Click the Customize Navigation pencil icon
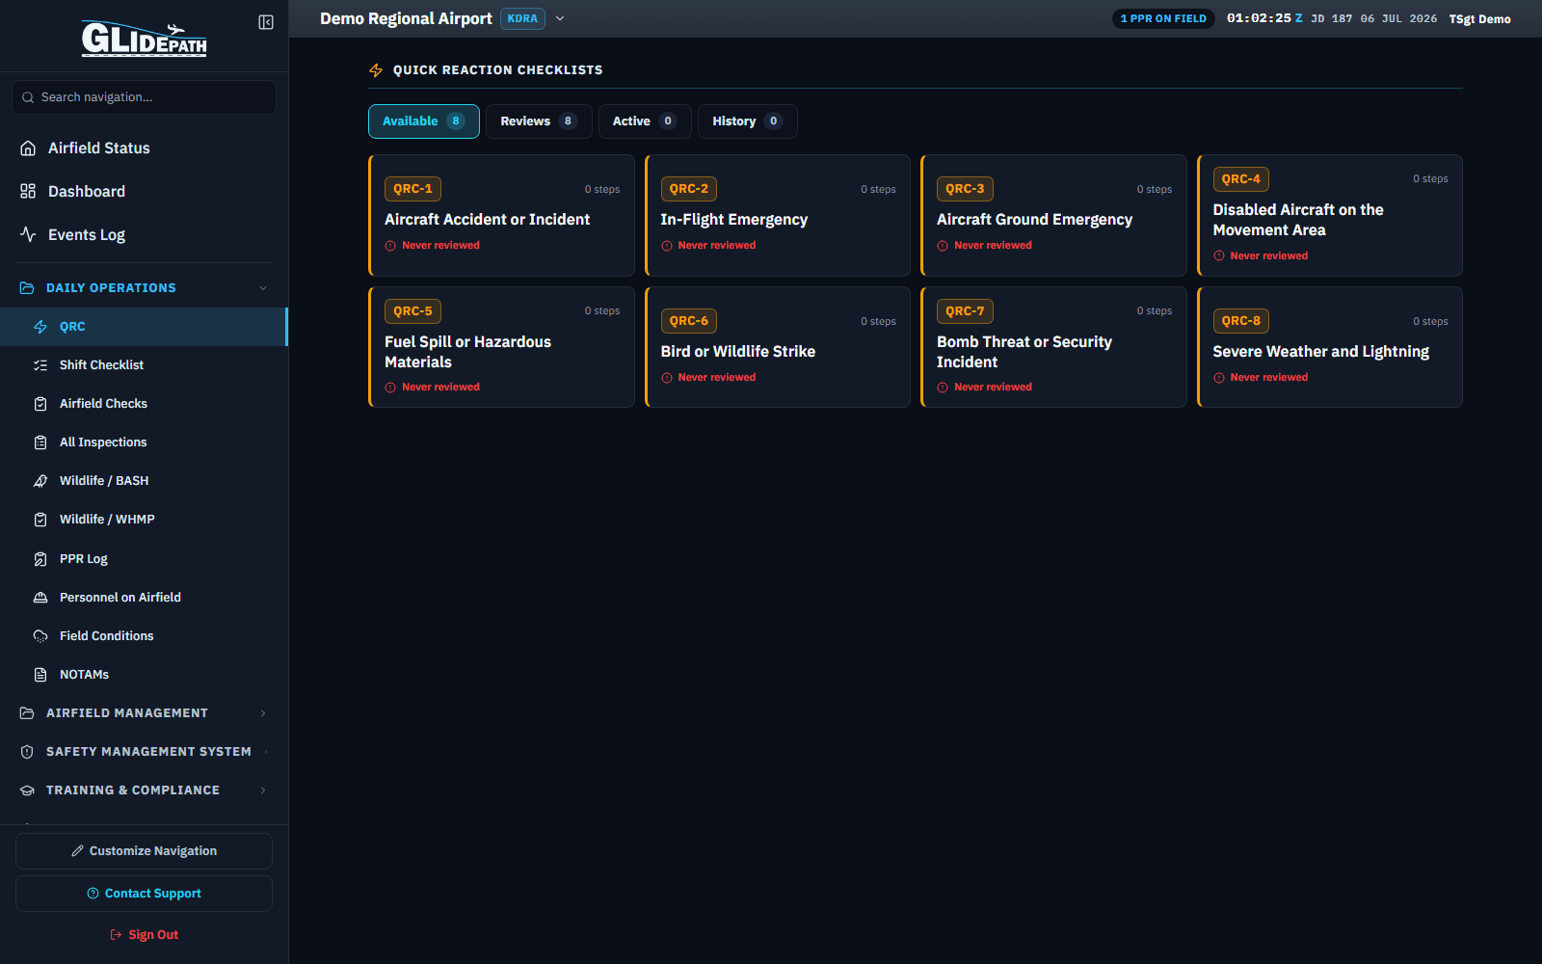 pos(77,851)
